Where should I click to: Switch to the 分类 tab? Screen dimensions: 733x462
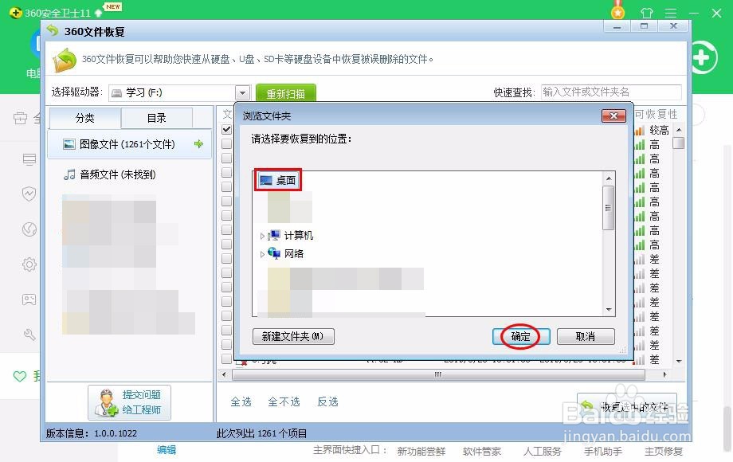point(85,118)
